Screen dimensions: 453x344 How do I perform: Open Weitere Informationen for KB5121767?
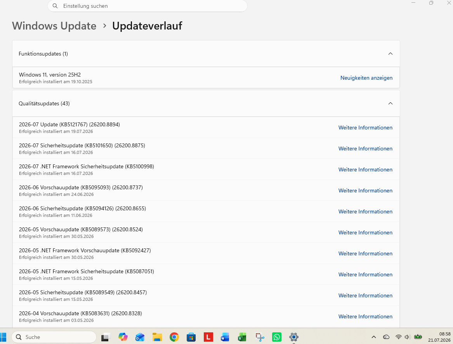pos(365,127)
